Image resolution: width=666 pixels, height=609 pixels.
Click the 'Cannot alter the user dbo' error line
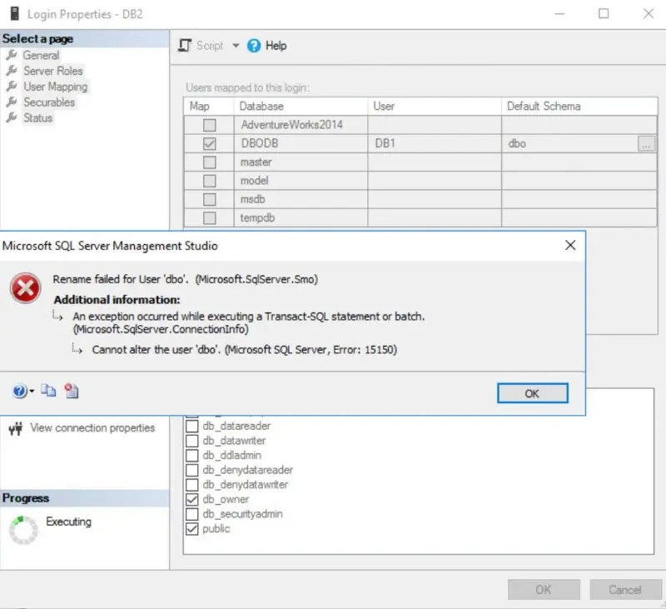pos(245,350)
